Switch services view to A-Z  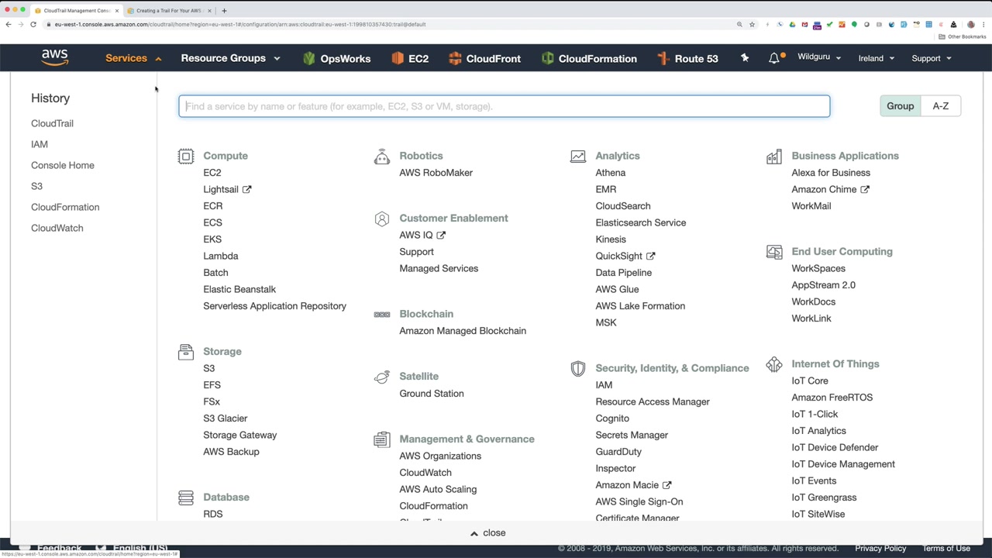tap(940, 106)
